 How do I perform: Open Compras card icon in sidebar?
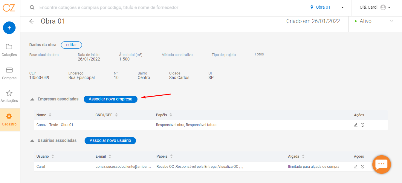pos(9,73)
